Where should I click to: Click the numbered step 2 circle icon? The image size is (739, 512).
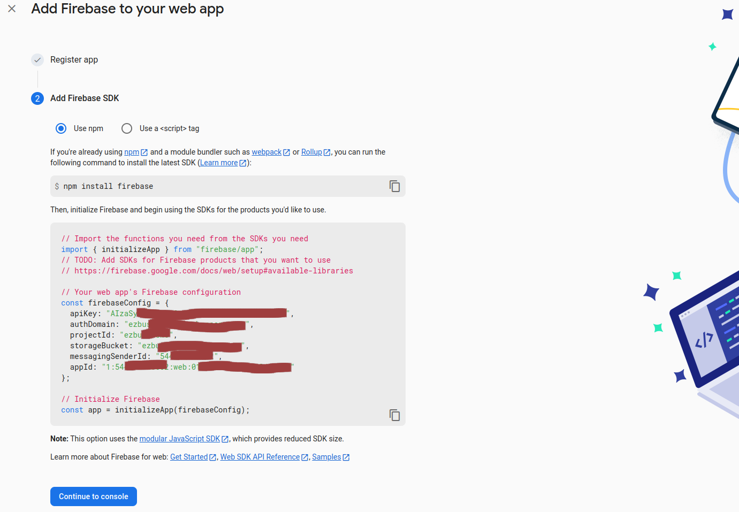point(37,98)
